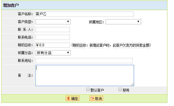Tick the 禁用 checkbox
Screen dimensions: 174x106
120,90
